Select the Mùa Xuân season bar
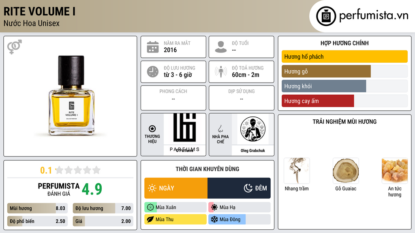Screen dimensions: 415x233 point(175,208)
